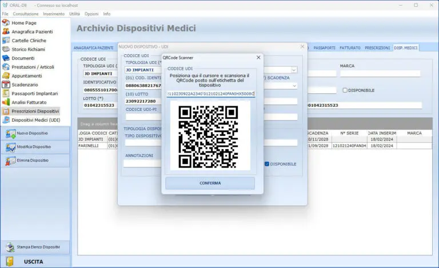This screenshot has width=439, height=268.
Task: Open Appuntamenti sidebar icon
Action: [6, 76]
